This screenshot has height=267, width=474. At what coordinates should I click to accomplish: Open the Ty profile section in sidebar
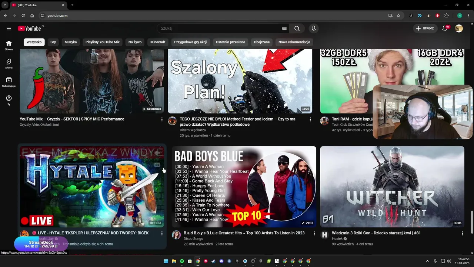point(9,100)
